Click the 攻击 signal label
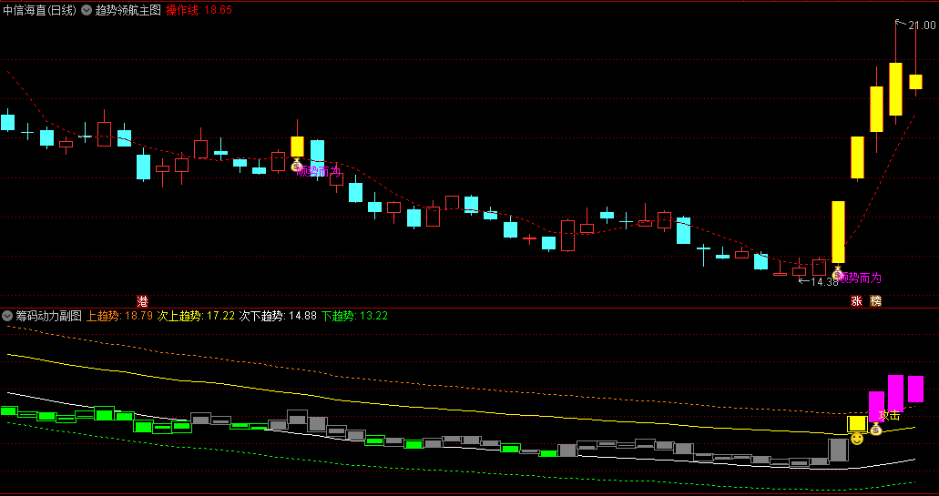 [890, 415]
